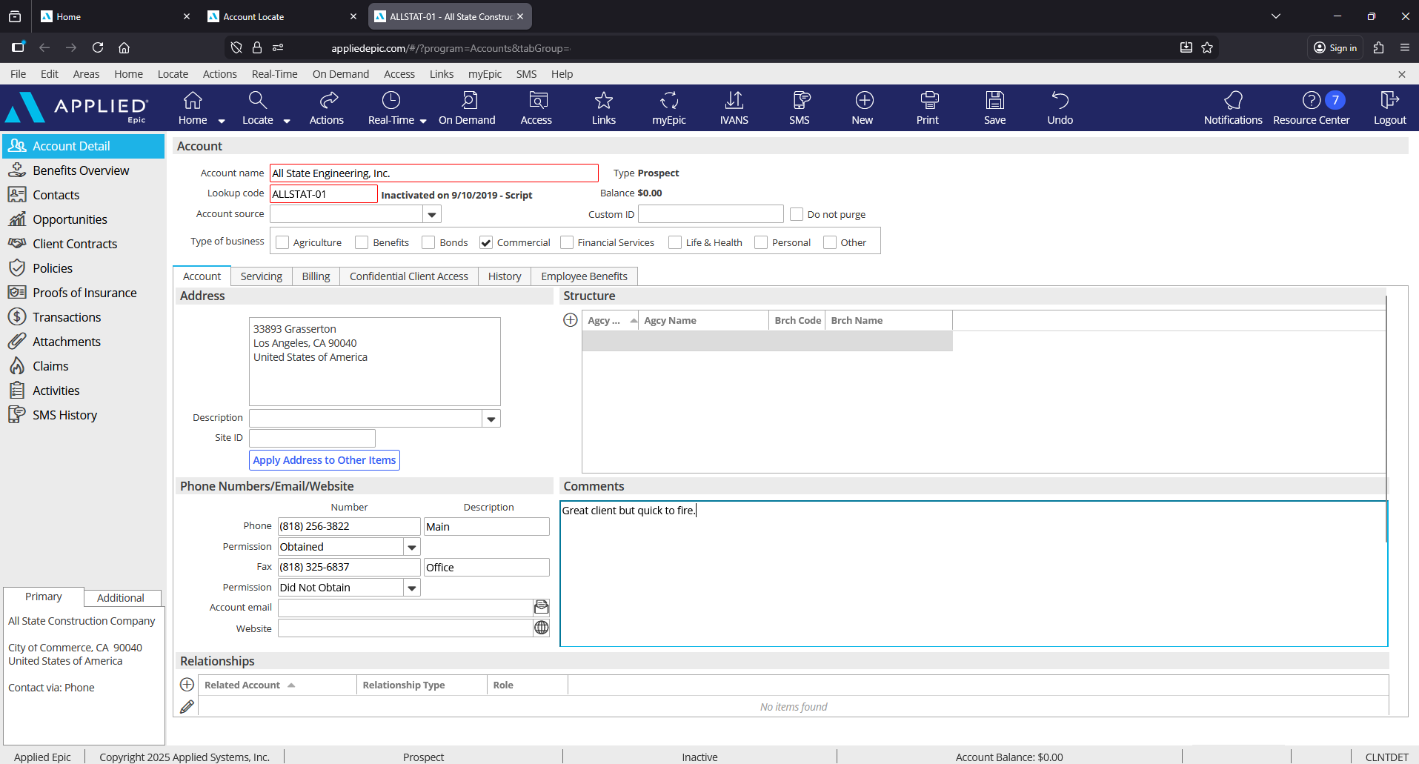This screenshot has width=1419, height=764.
Task: Click the Print toolbar icon
Action: tap(927, 107)
